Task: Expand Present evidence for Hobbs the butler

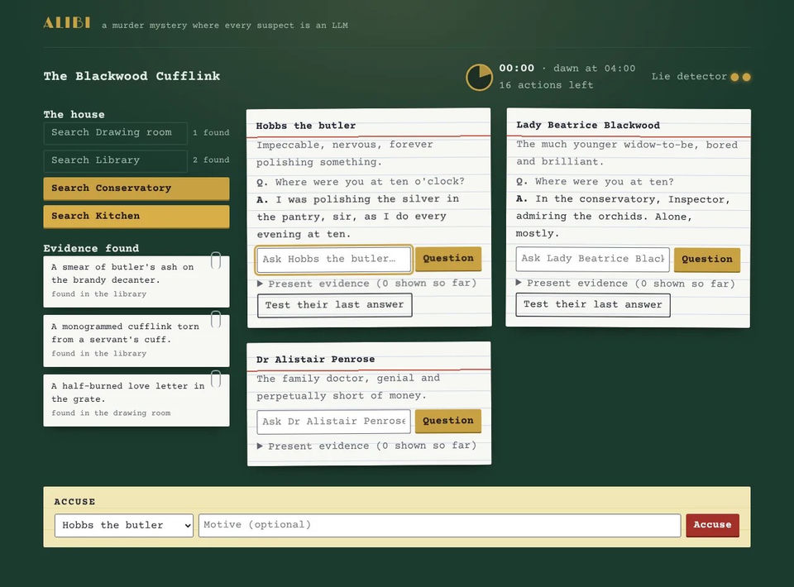Action: [367, 284]
